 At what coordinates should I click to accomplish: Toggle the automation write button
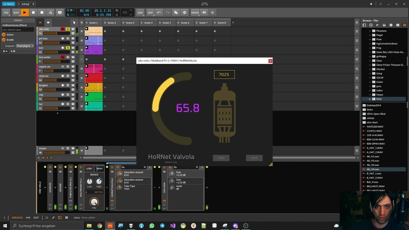(x=50, y=12)
